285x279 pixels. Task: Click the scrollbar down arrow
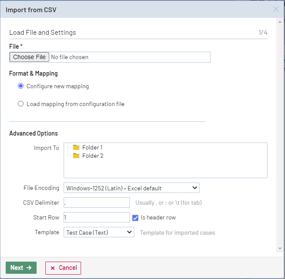[279, 249]
